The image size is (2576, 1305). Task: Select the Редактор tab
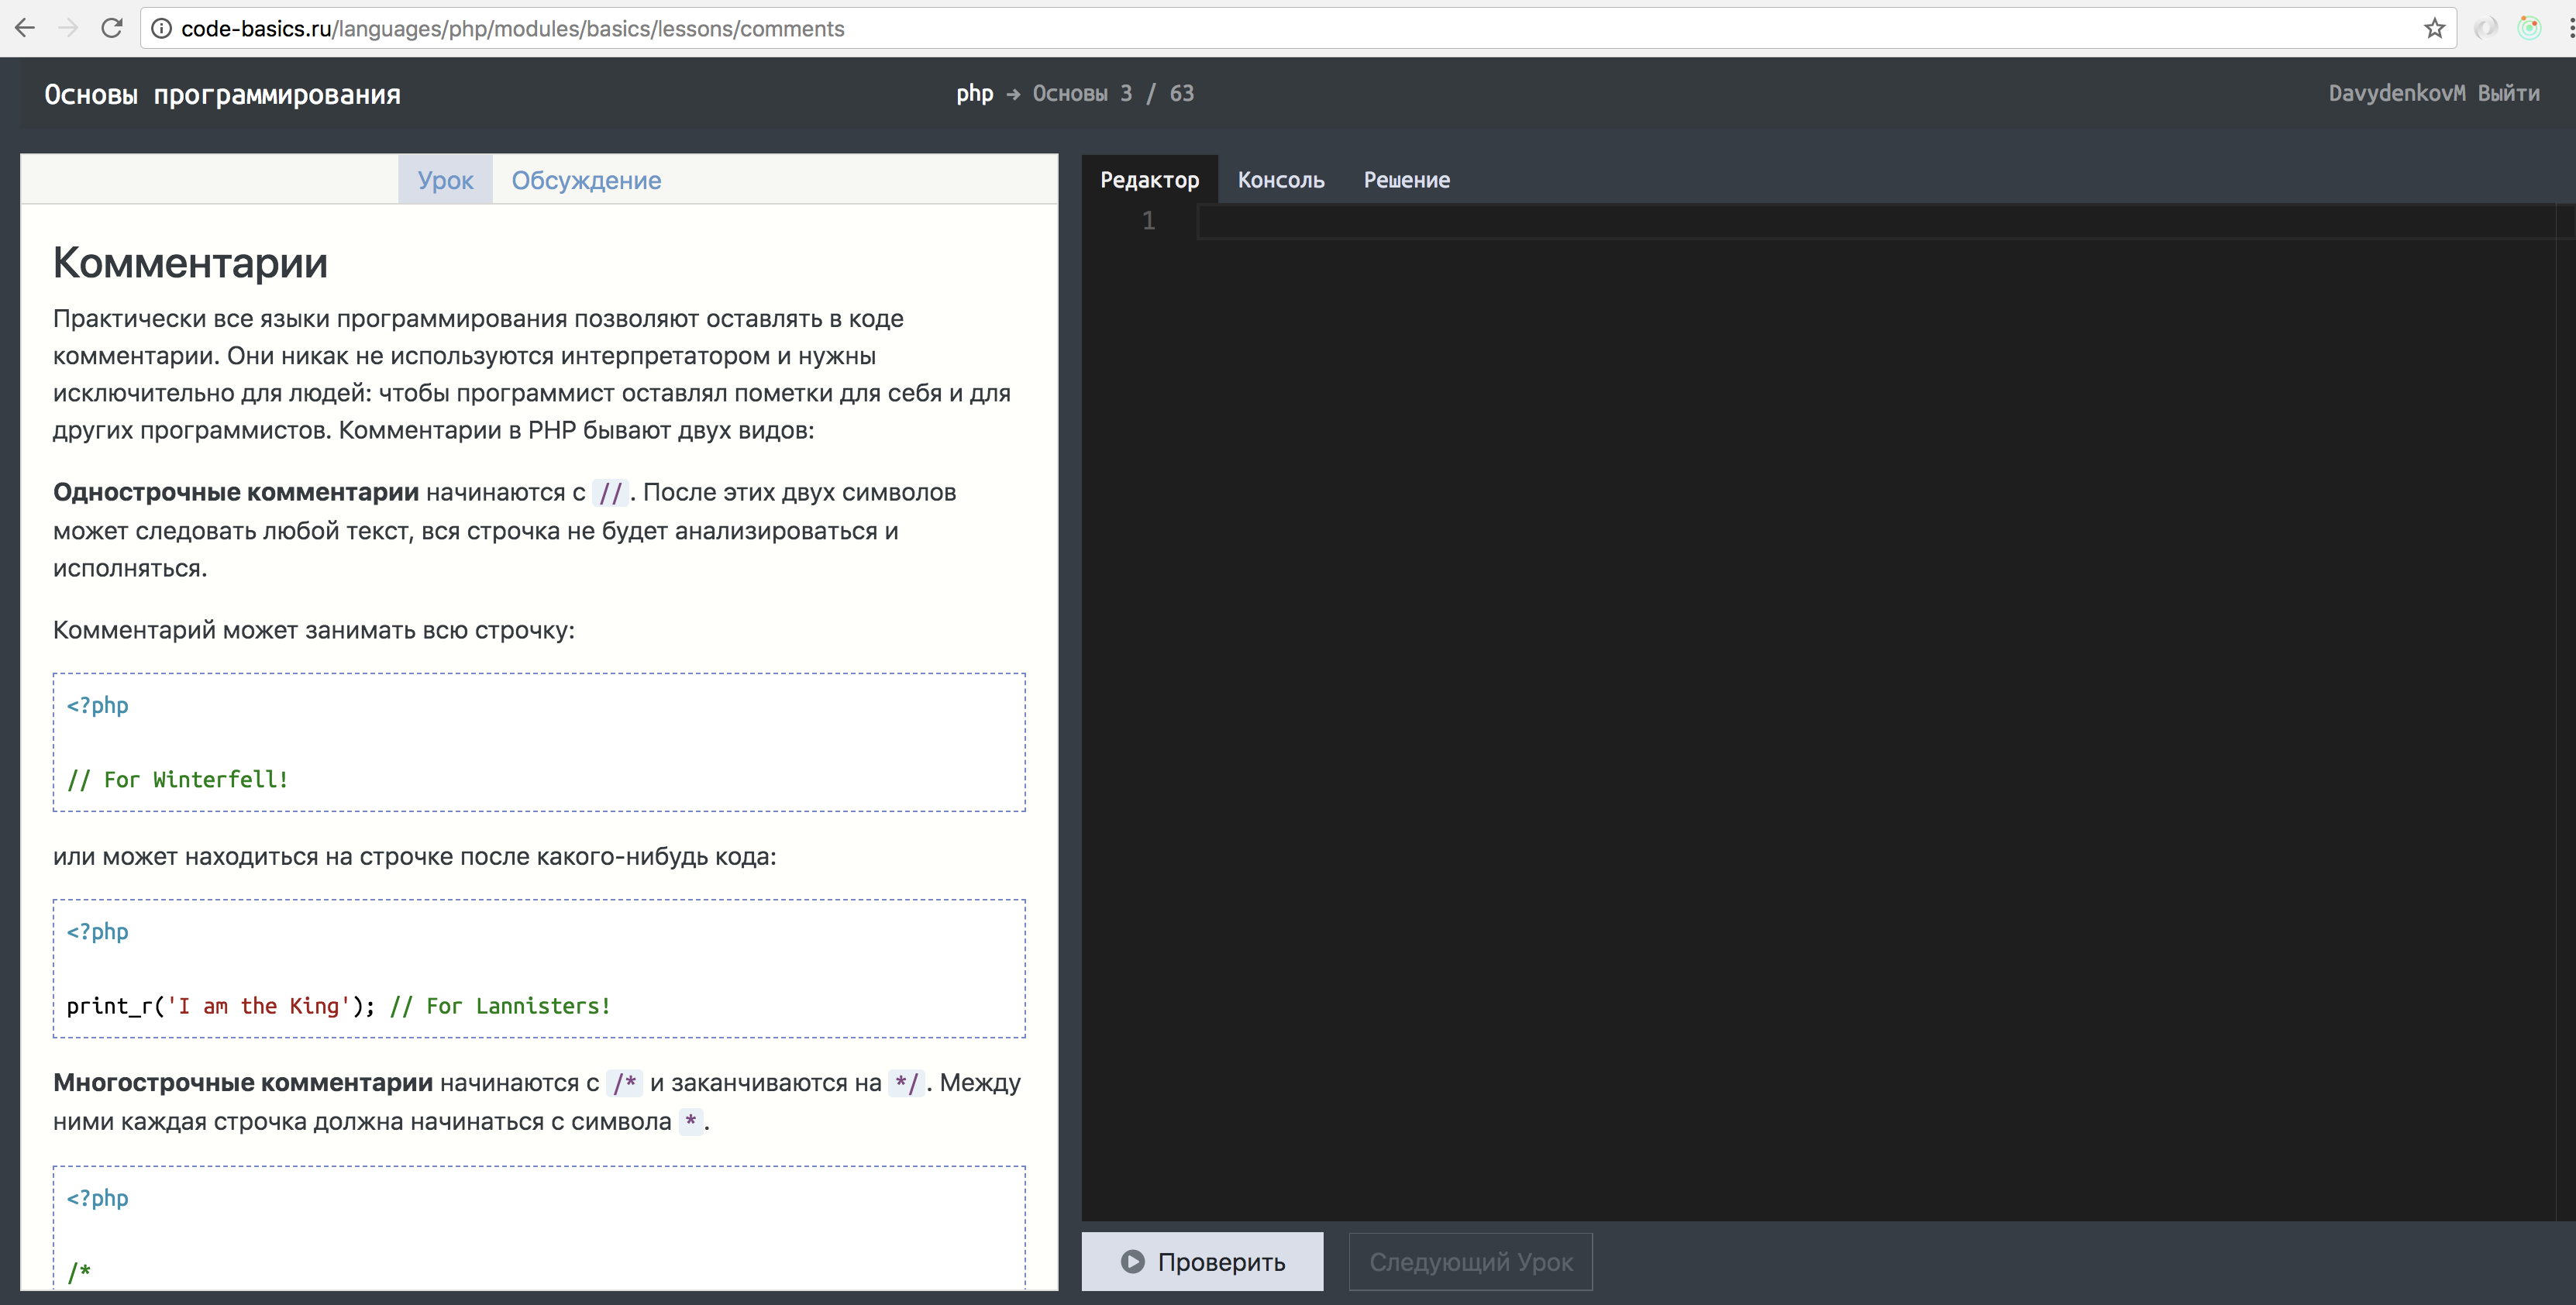[x=1149, y=180]
